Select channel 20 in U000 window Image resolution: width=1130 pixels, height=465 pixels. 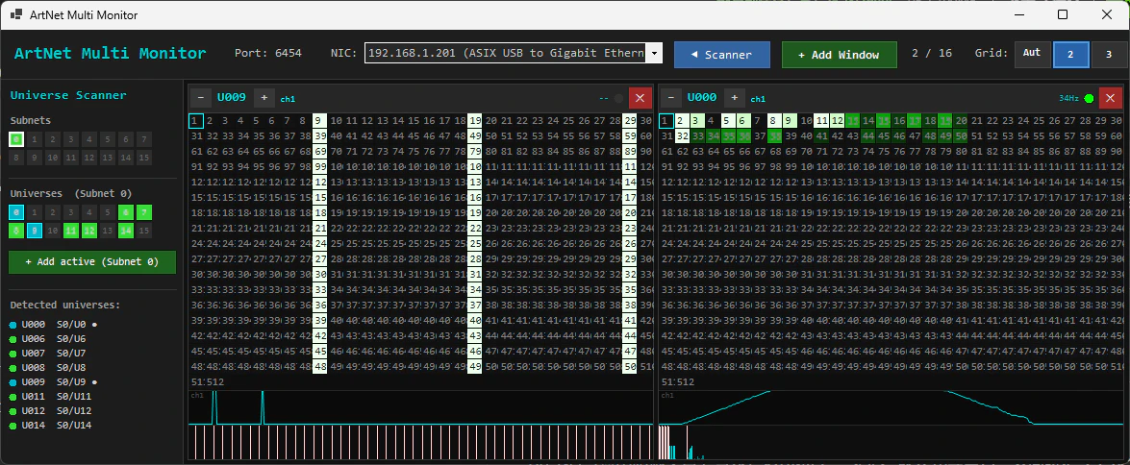(962, 121)
